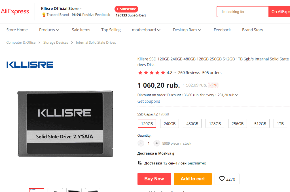Decrease quantity with minus button
This screenshot has height=192, width=290.
[141, 143]
